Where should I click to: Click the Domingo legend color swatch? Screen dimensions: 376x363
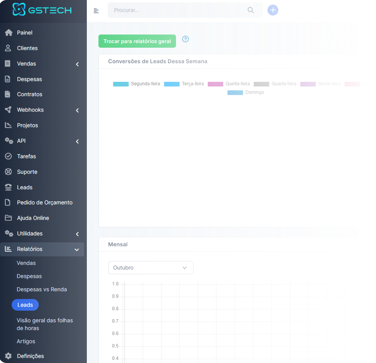coord(235,92)
